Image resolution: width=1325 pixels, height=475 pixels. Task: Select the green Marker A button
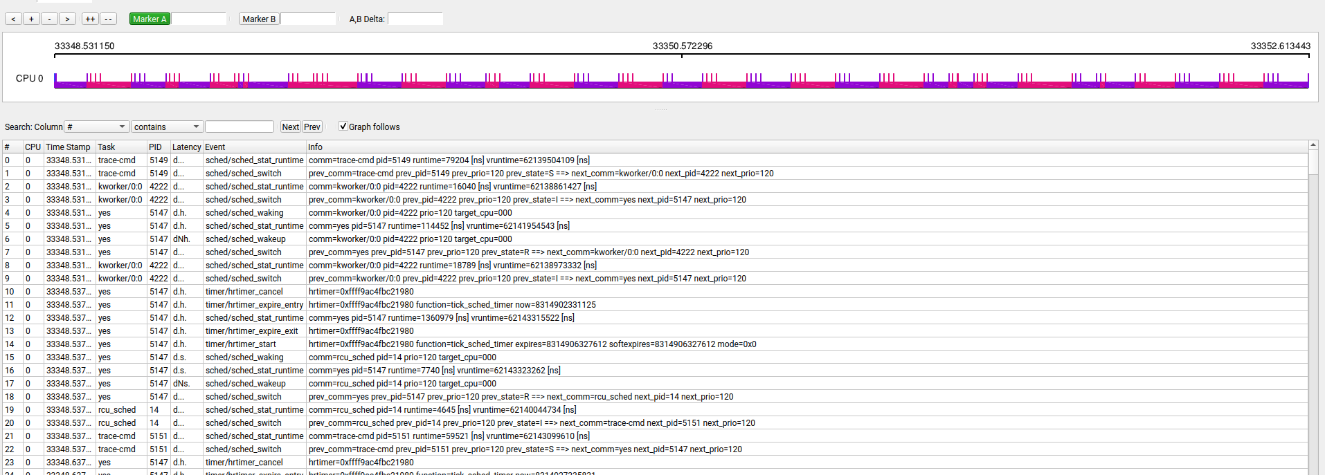pyautogui.click(x=150, y=19)
